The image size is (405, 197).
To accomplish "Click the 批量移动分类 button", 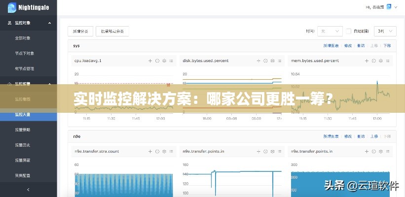I will 112,31.
